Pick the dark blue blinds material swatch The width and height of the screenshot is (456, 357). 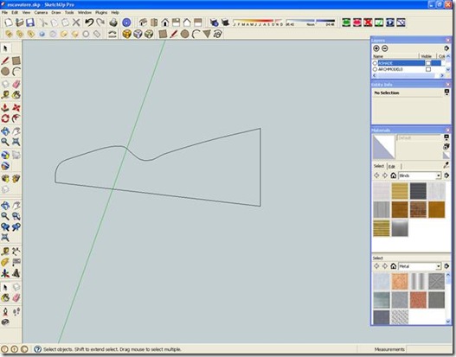pos(418,191)
